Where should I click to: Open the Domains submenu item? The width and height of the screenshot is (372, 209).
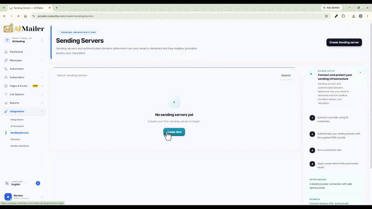(15, 139)
